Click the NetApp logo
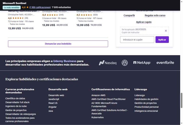183x125 pixels. (x=142, y=63)
